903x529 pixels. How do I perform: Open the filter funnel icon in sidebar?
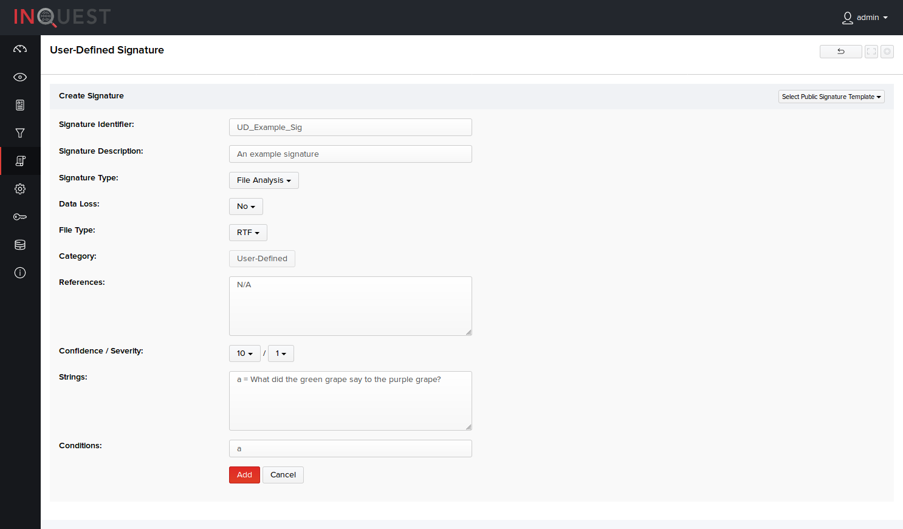click(20, 133)
